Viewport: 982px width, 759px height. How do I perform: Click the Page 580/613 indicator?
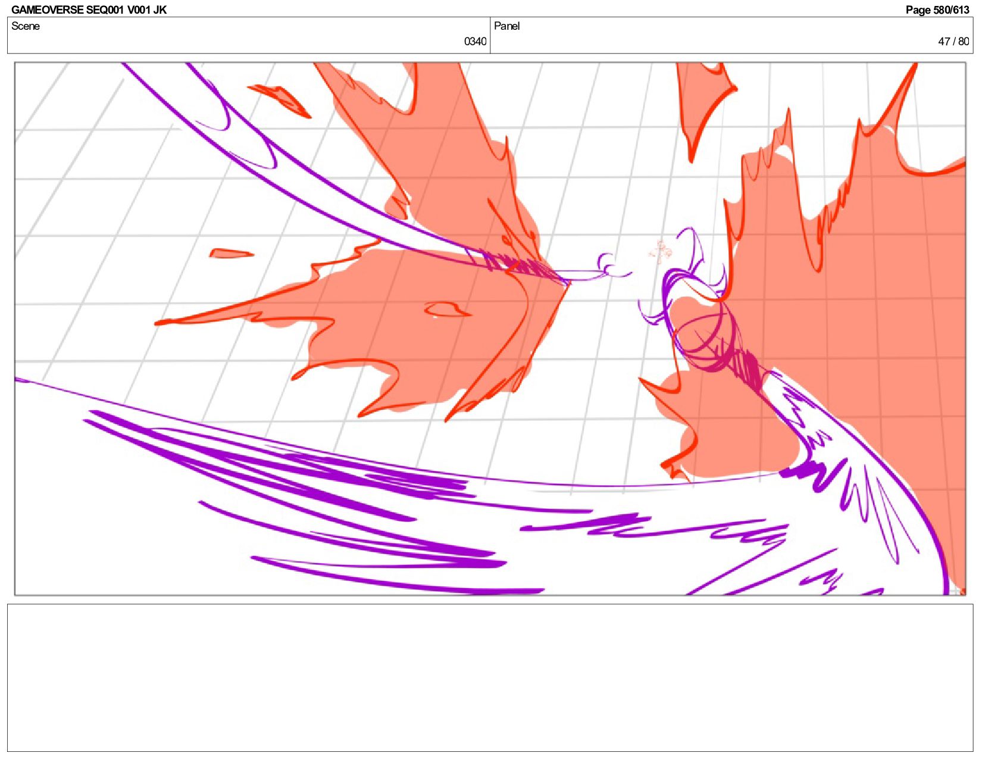[937, 10]
